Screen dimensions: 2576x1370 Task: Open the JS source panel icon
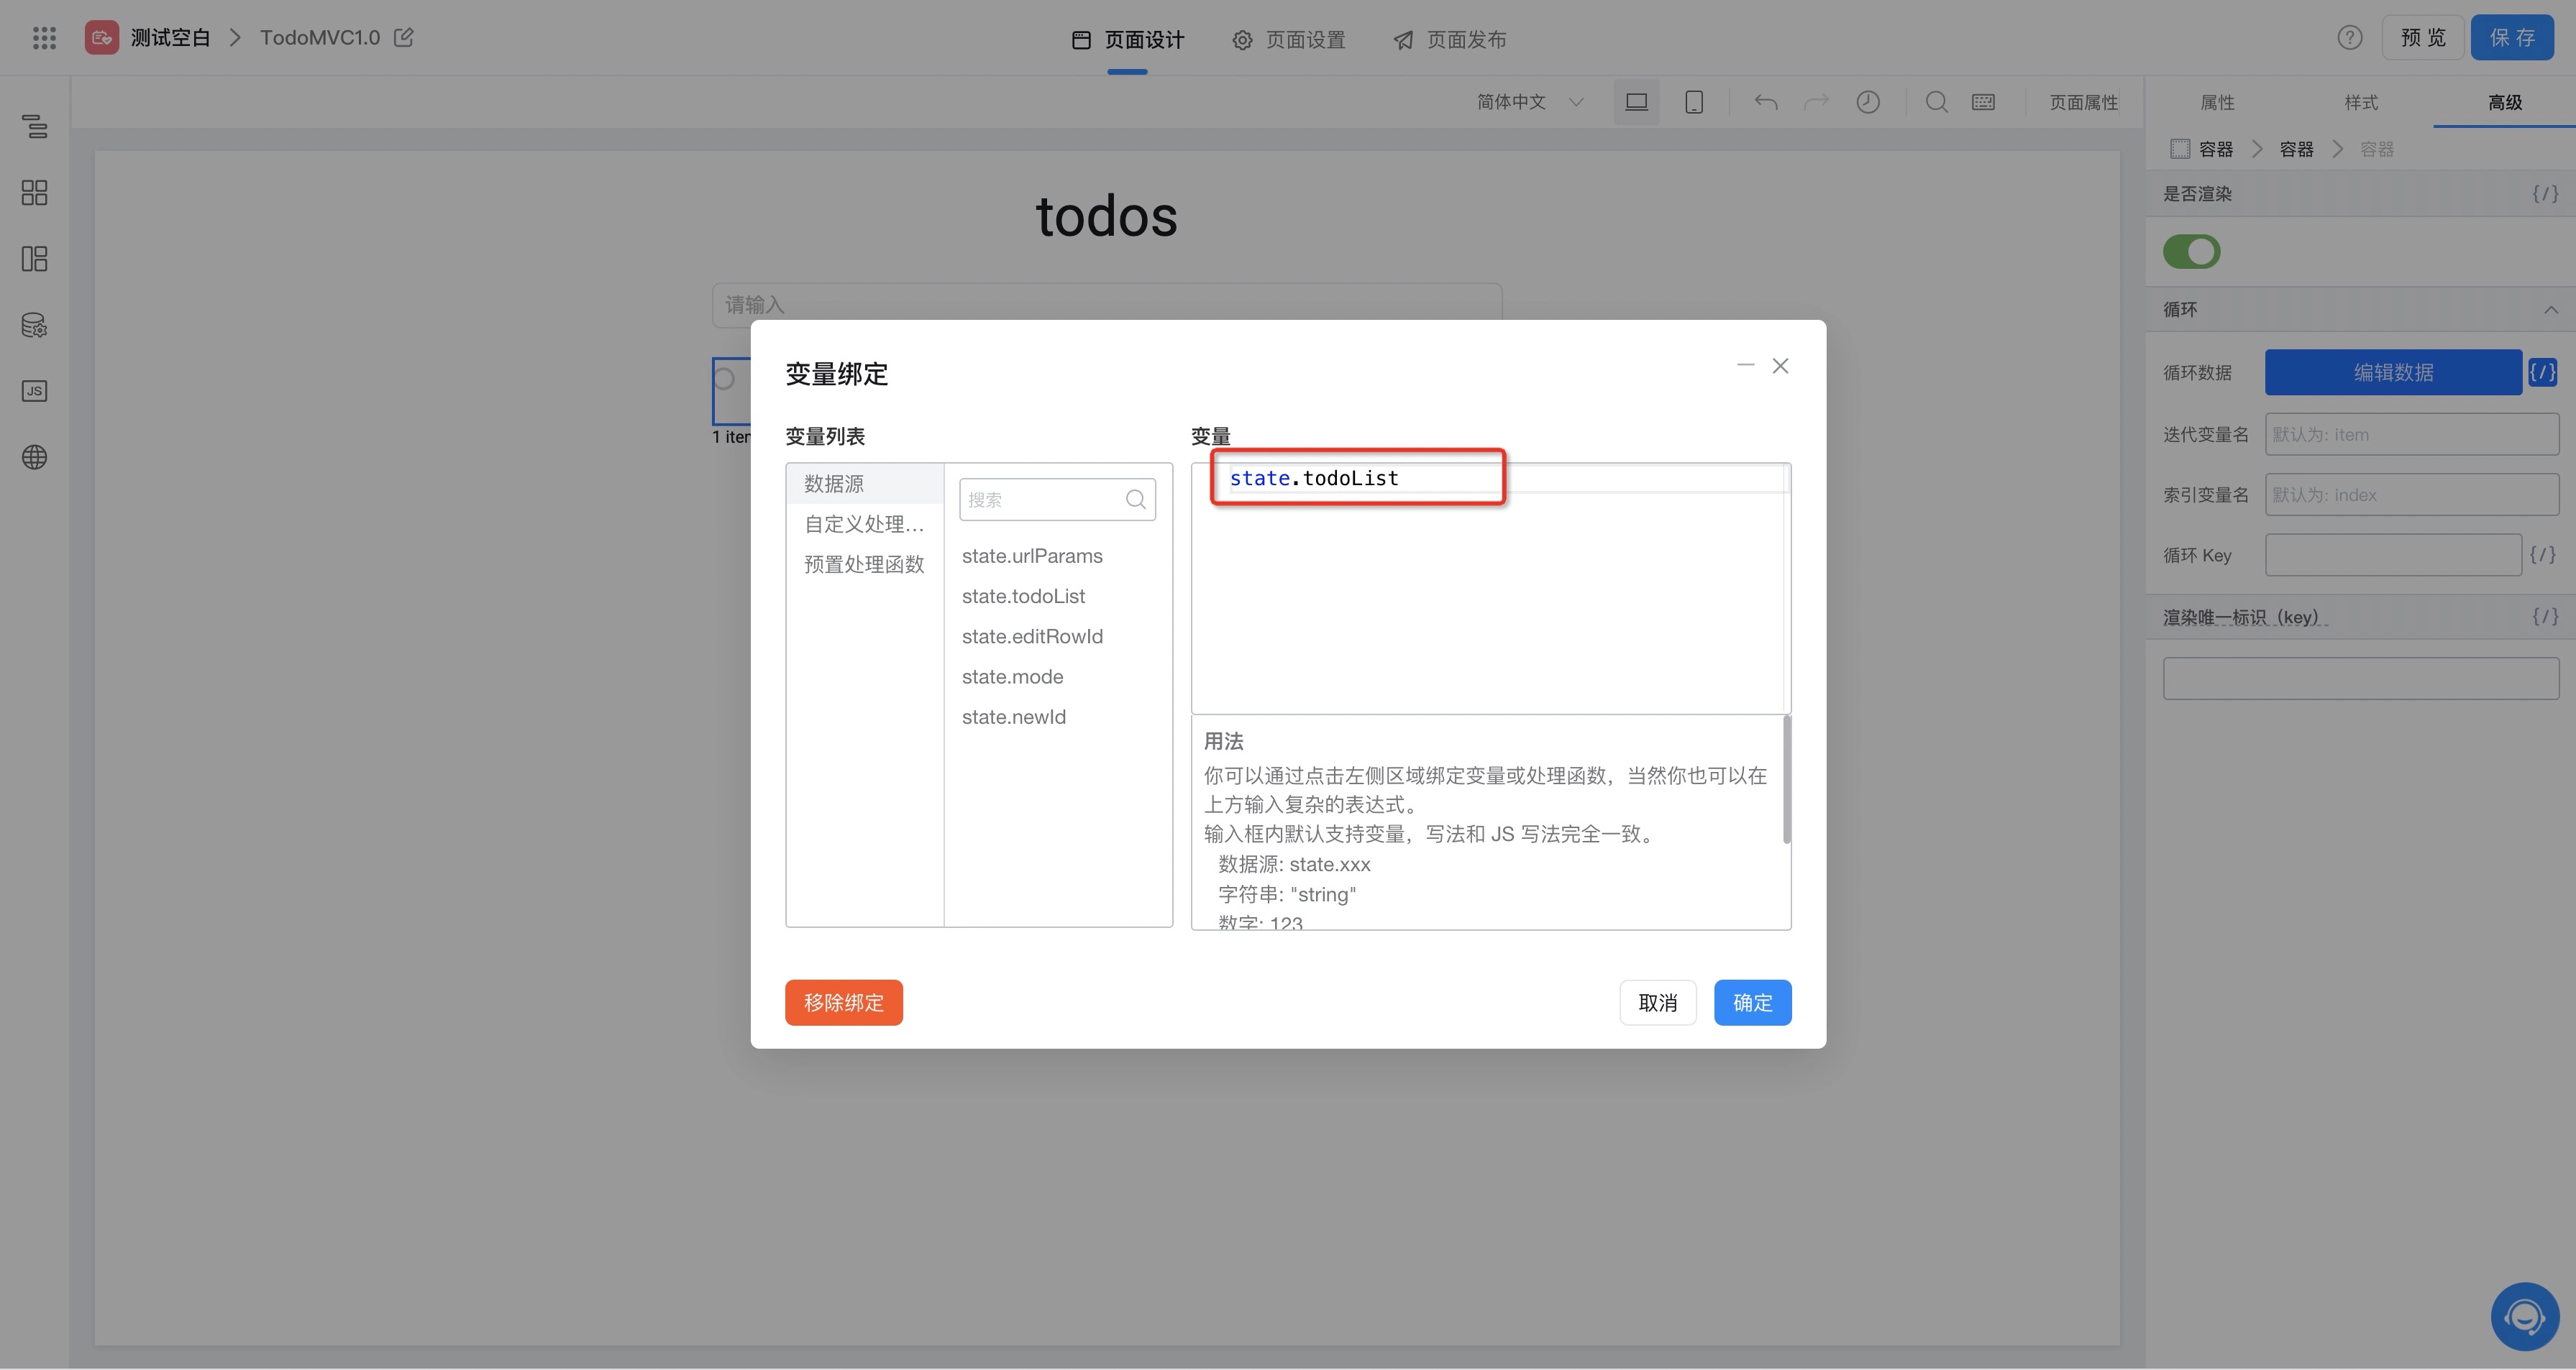tap(34, 391)
